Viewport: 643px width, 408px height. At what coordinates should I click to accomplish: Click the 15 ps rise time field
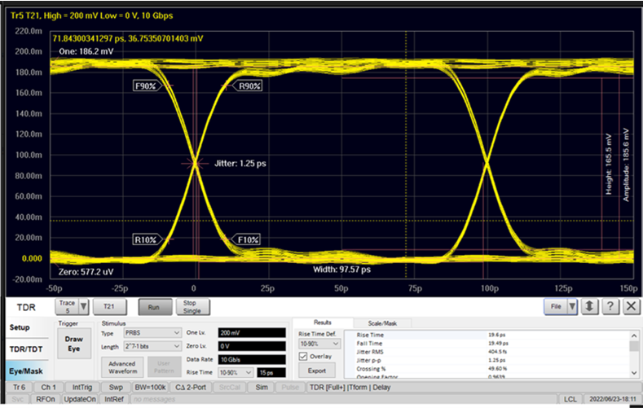(271, 372)
